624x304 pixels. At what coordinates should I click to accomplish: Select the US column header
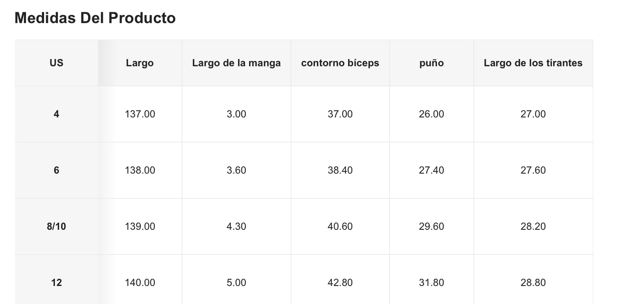(x=56, y=63)
